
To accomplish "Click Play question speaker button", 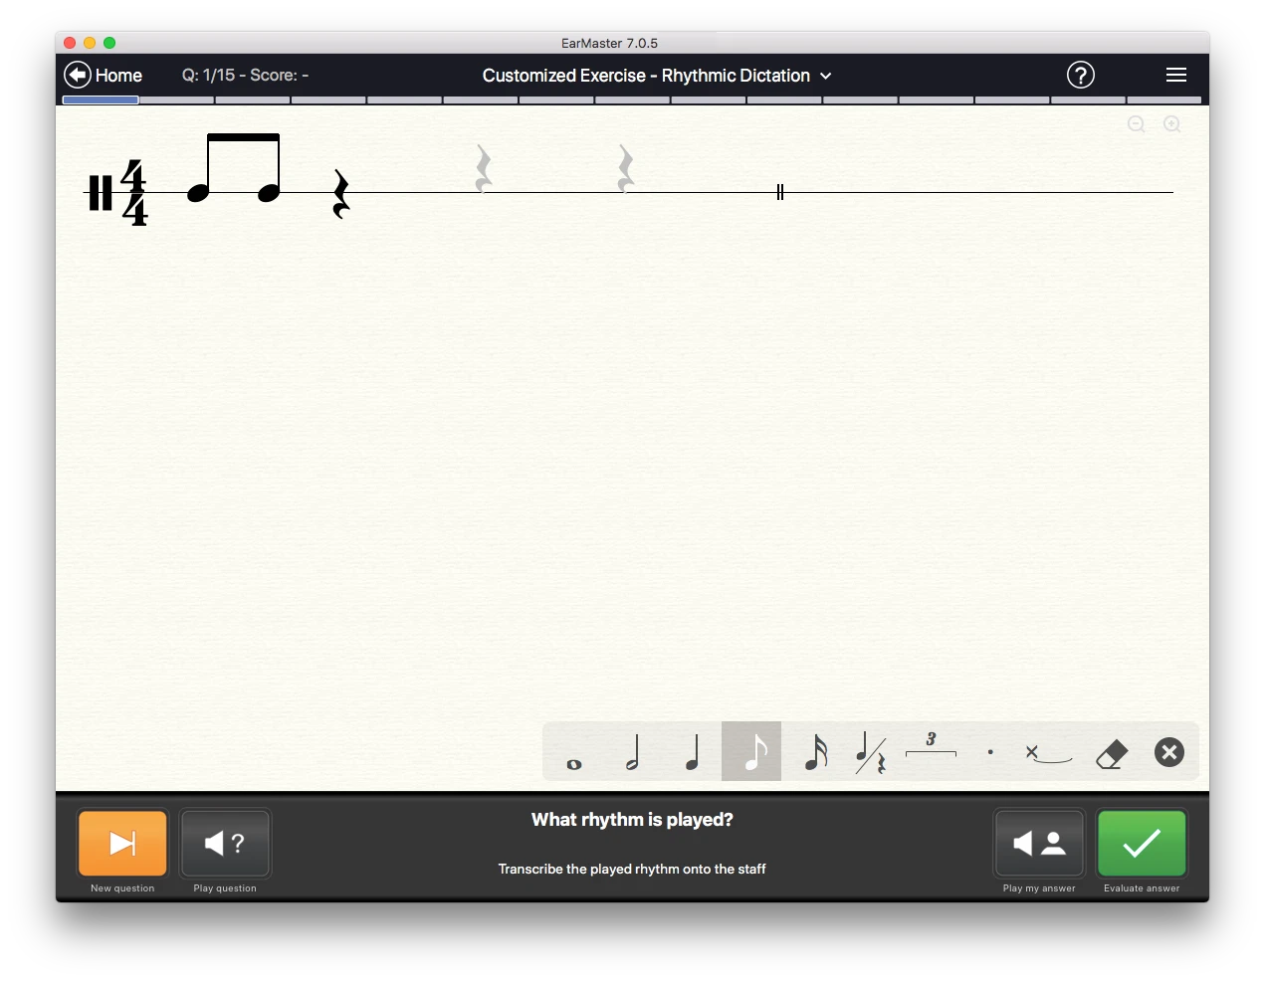I will [x=225, y=844].
